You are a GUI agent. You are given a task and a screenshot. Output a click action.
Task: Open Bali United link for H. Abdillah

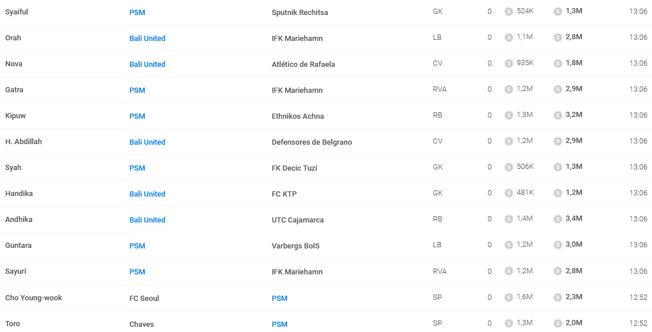[x=147, y=142]
